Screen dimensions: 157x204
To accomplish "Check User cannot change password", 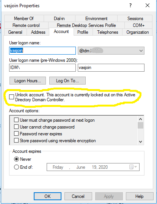I will coord(16,127).
